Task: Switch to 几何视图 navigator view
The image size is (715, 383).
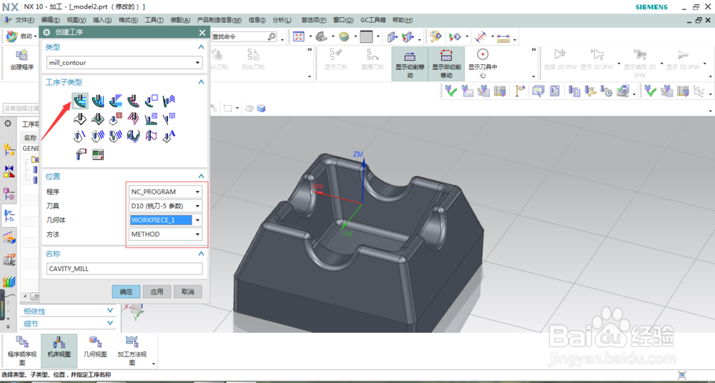Action: [95, 347]
